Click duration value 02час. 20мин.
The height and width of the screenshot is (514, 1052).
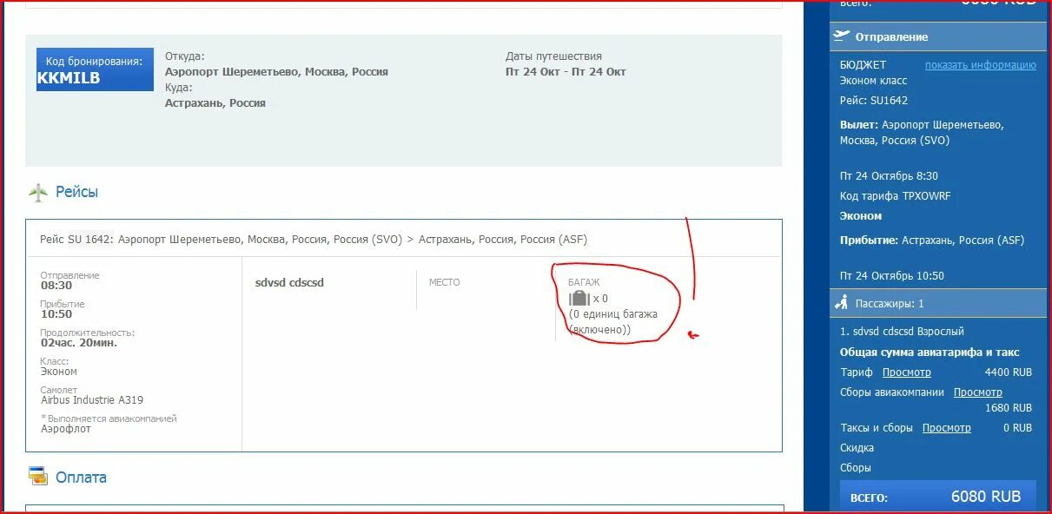point(79,343)
